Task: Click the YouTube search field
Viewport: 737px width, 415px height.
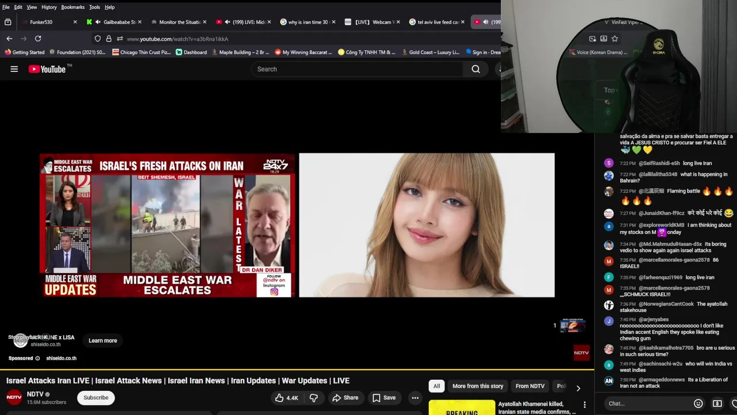Action: click(x=357, y=69)
